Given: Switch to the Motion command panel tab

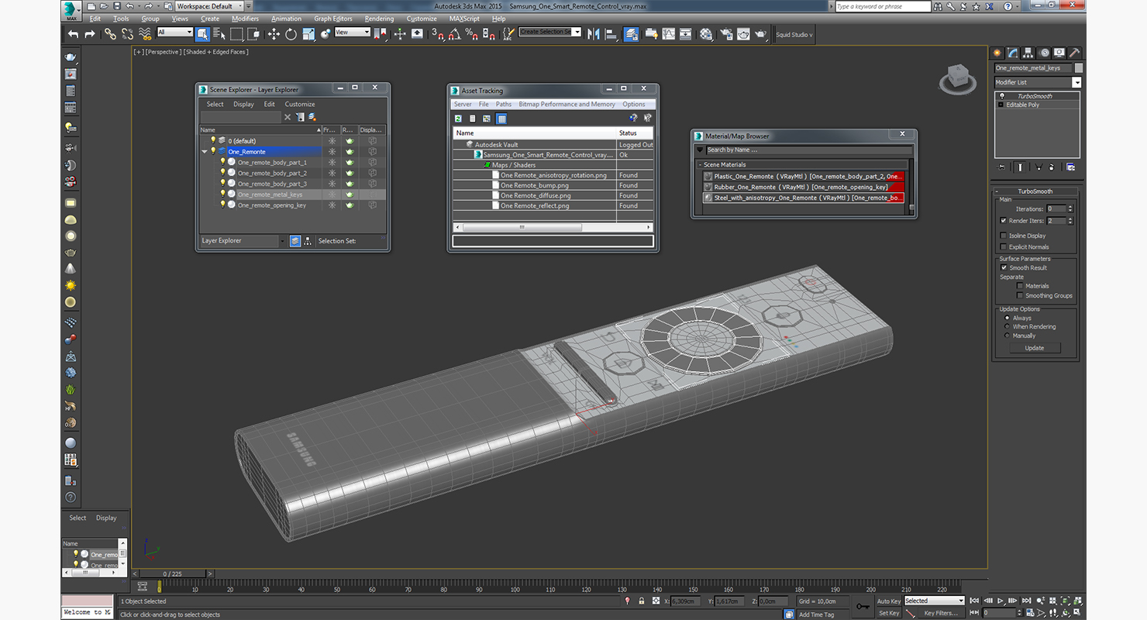Looking at the screenshot, I should coord(1044,53).
